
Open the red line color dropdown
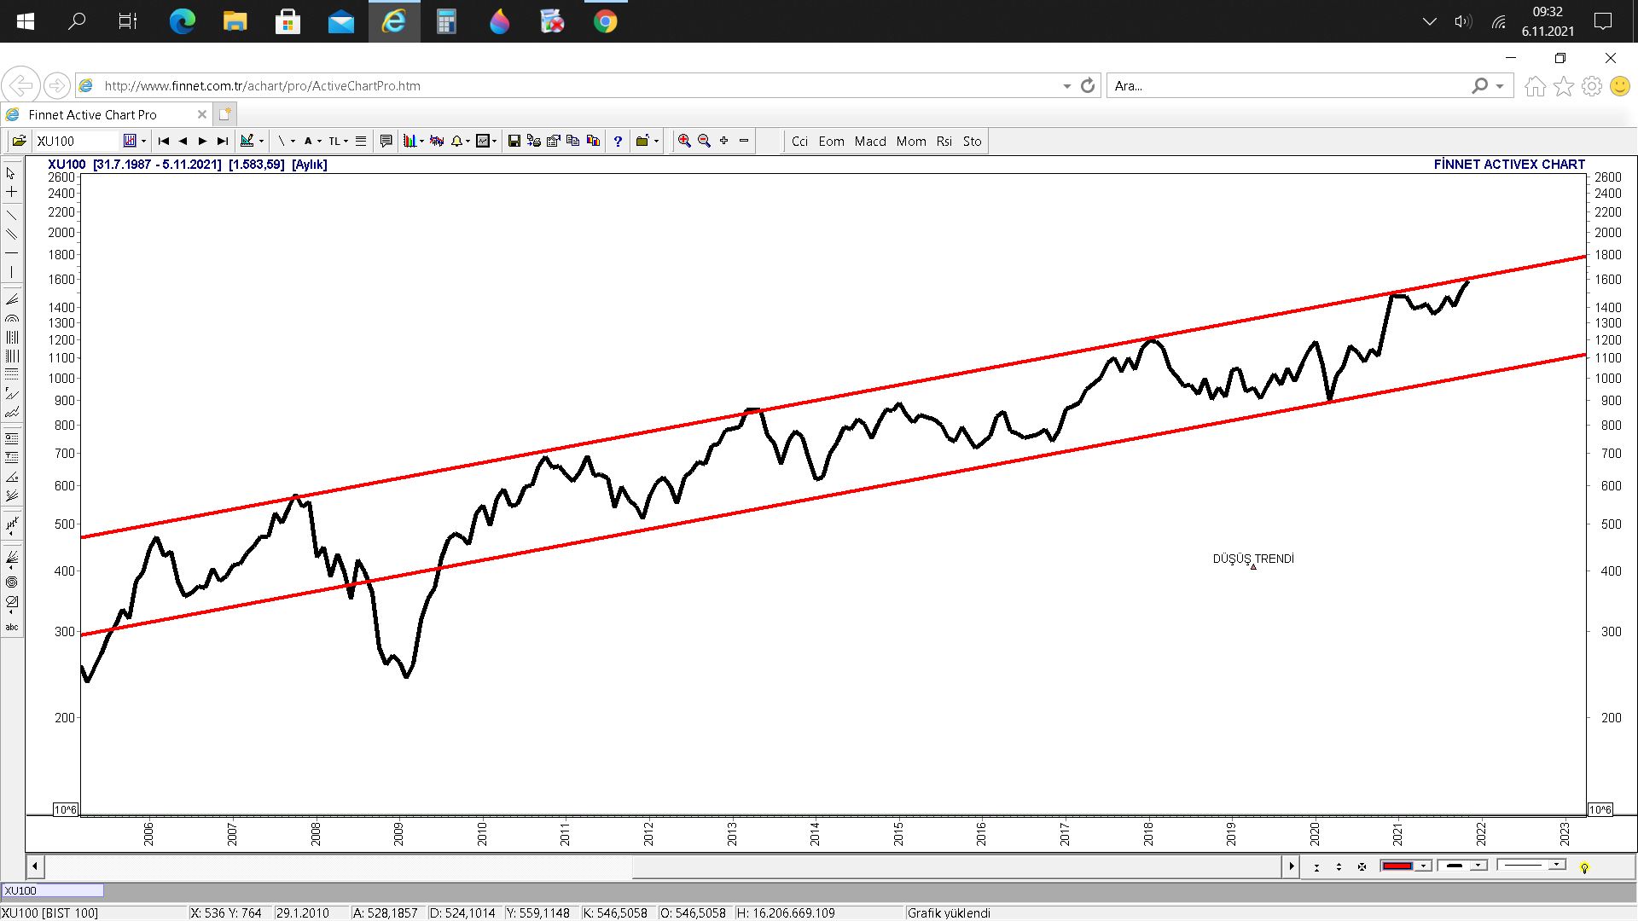[1423, 866]
